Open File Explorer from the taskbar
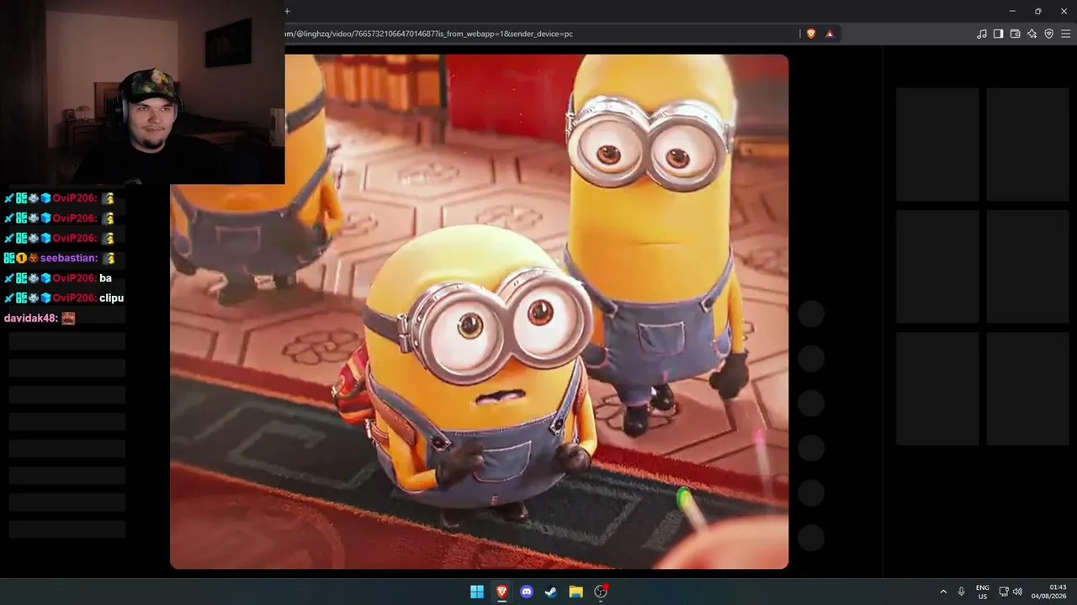The height and width of the screenshot is (605, 1077). tap(576, 592)
